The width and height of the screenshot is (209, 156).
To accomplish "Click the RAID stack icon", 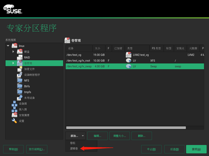I will 20,57.
